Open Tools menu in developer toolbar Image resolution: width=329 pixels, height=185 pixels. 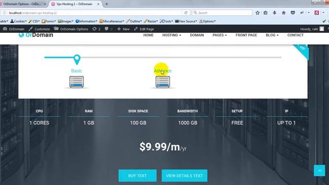pos(166,21)
